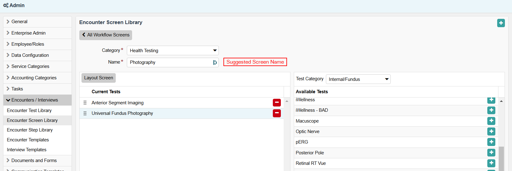Add Optic Nerve test with plus icon
This screenshot has width=512, height=171.
click(x=491, y=131)
